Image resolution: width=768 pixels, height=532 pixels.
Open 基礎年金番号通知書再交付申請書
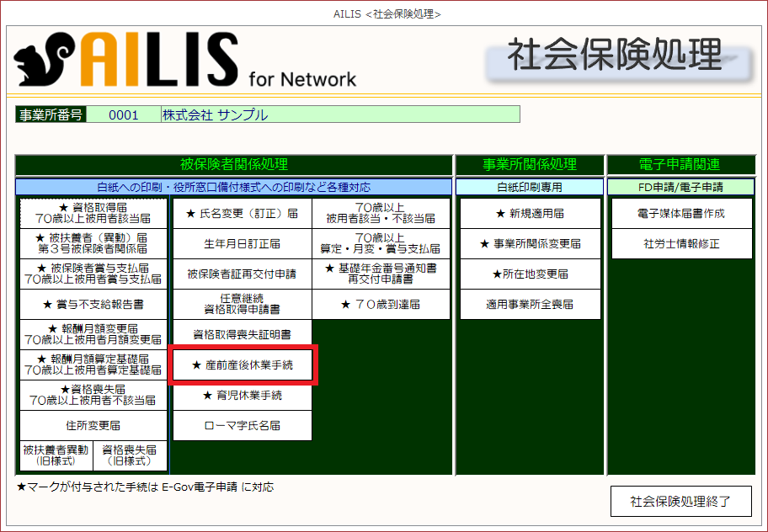[x=381, y=274]
